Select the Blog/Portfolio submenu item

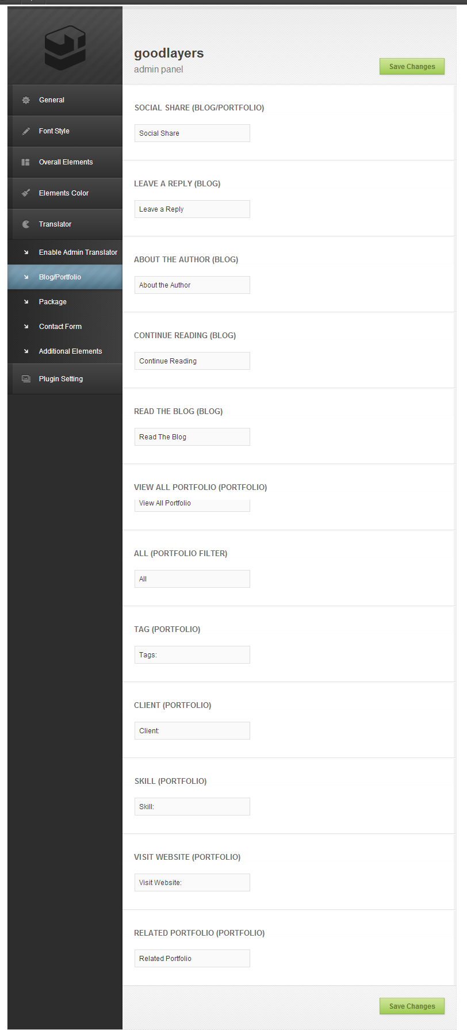[x=60, y=277]
